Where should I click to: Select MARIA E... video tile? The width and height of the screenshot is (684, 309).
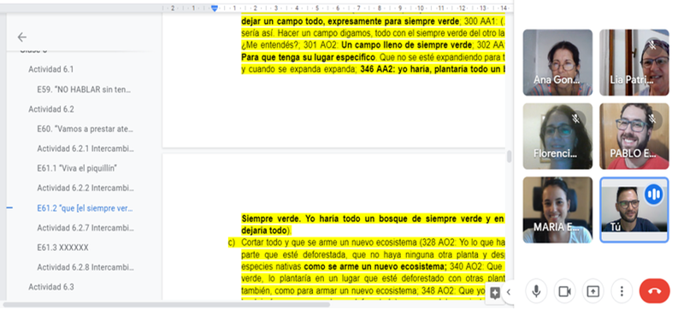557,209
